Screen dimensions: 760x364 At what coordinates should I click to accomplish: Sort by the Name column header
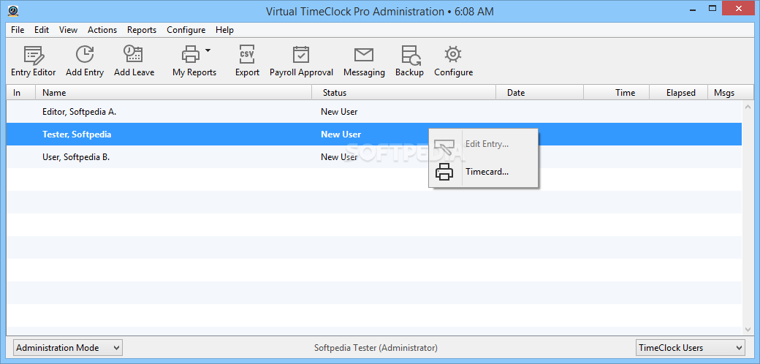coord(173,93)
